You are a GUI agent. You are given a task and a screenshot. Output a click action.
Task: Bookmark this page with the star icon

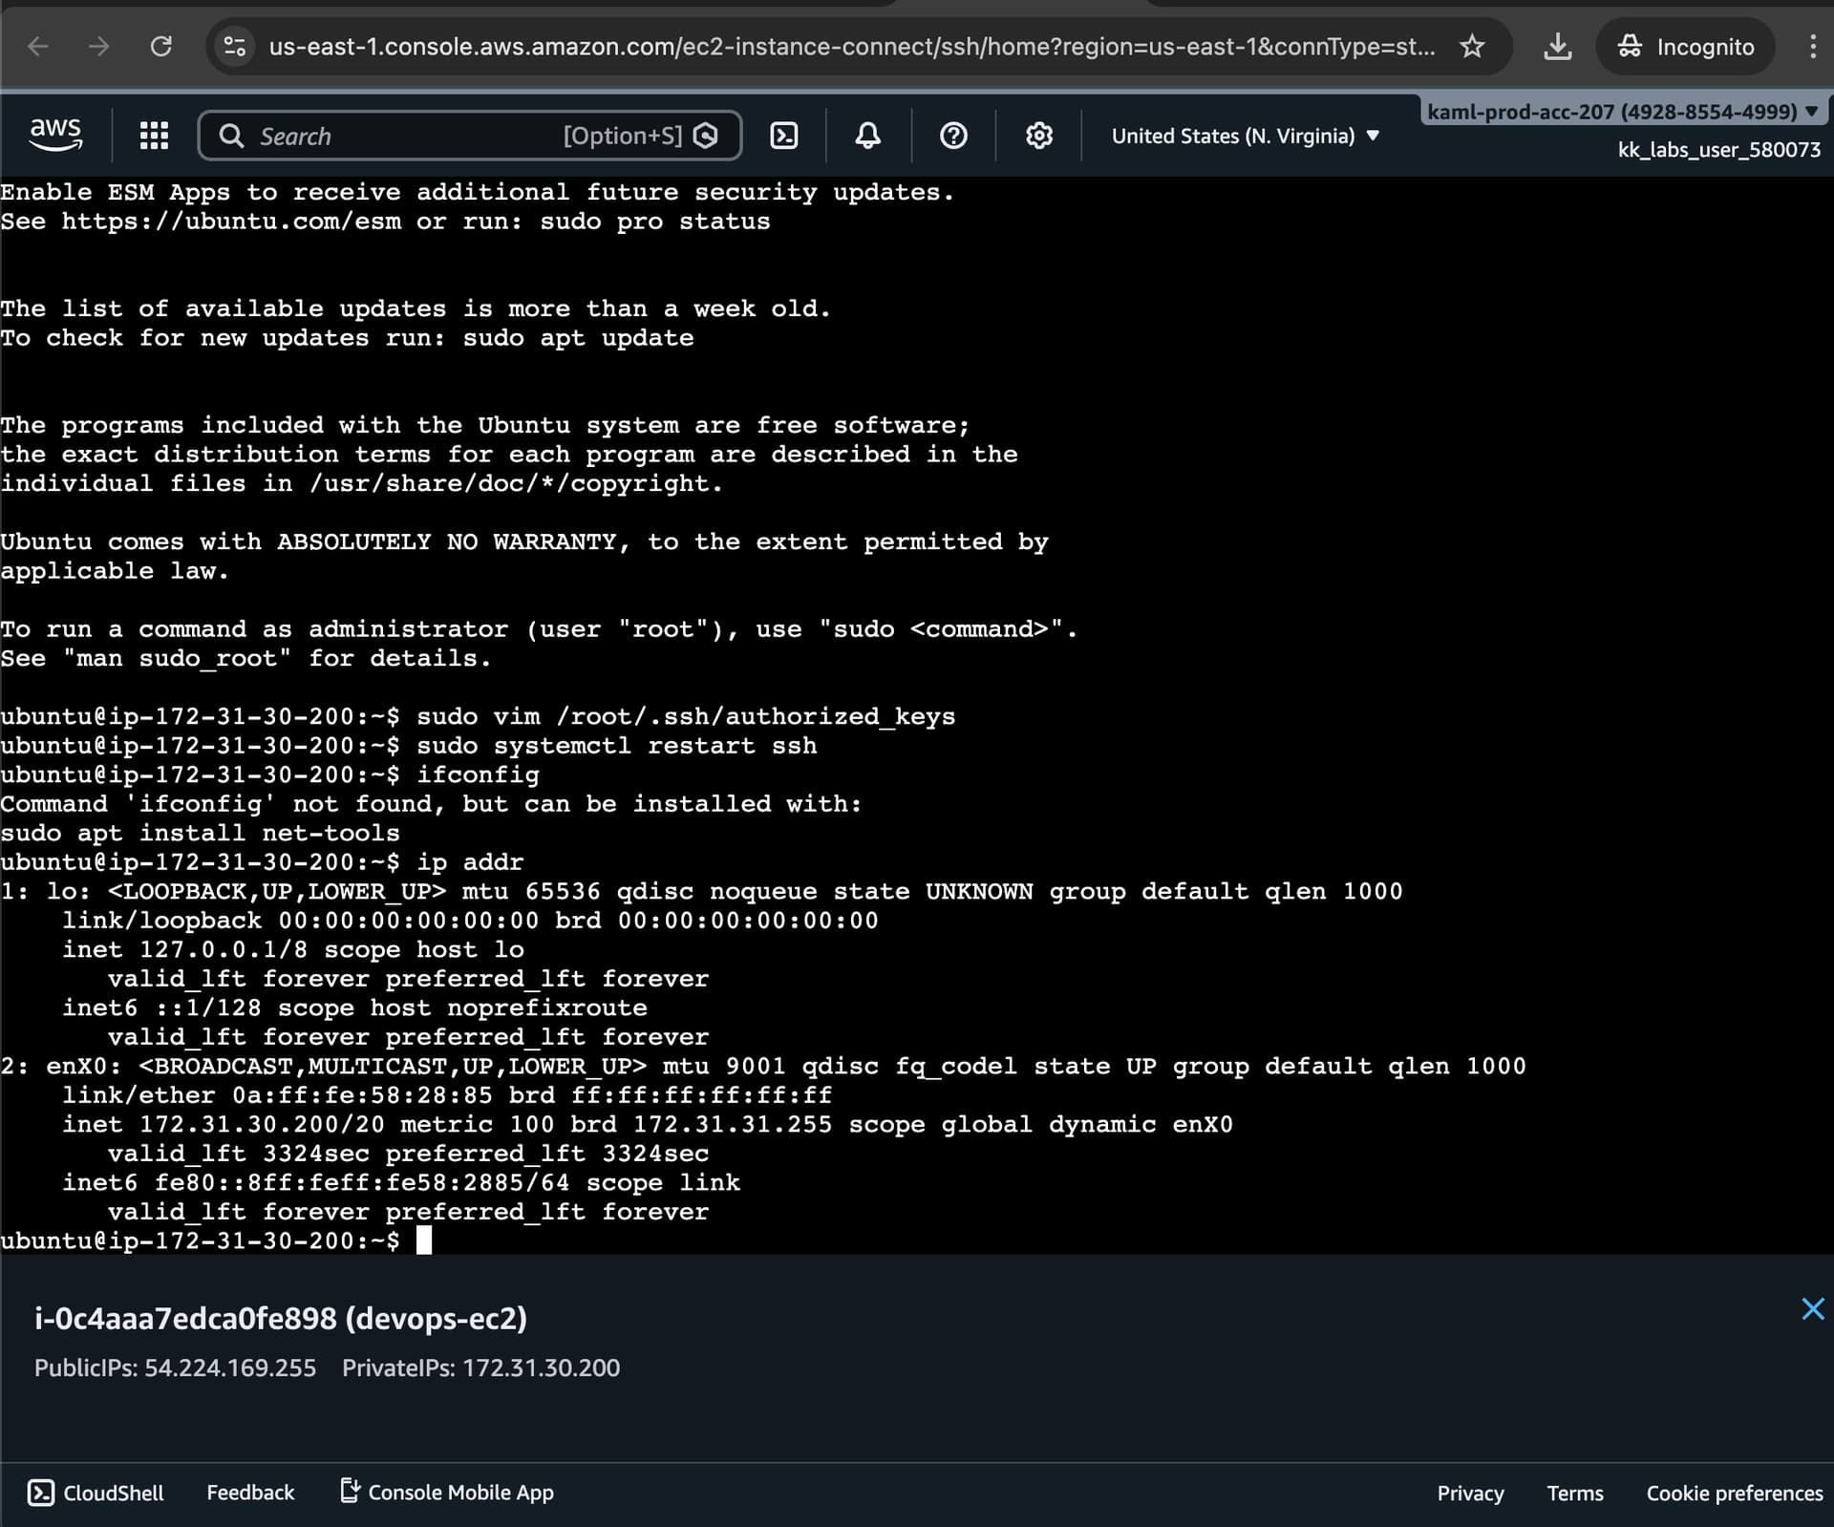1472,46
